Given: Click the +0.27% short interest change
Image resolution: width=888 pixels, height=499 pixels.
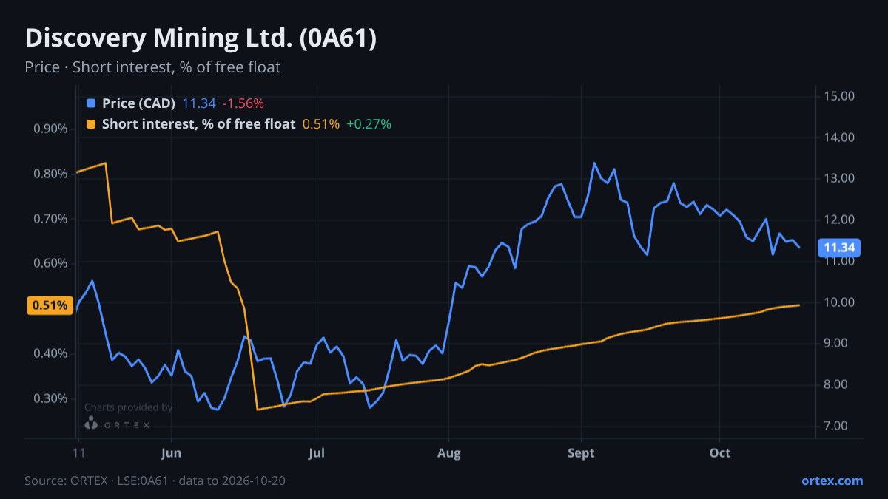Looking at the screenshot, I should point(369,124).
